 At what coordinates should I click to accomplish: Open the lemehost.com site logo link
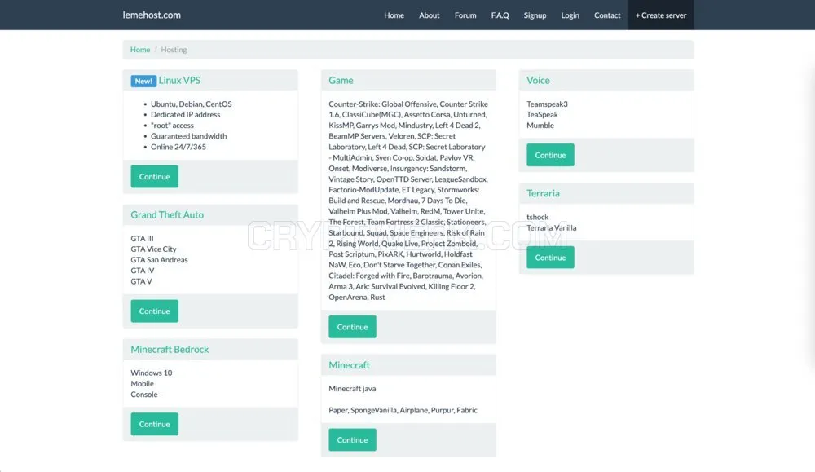coord(152,15)
